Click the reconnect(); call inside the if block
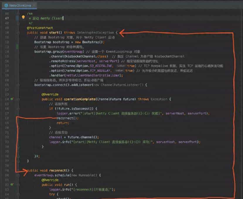Viewport: 243px width, 199px height. [68, 118]
